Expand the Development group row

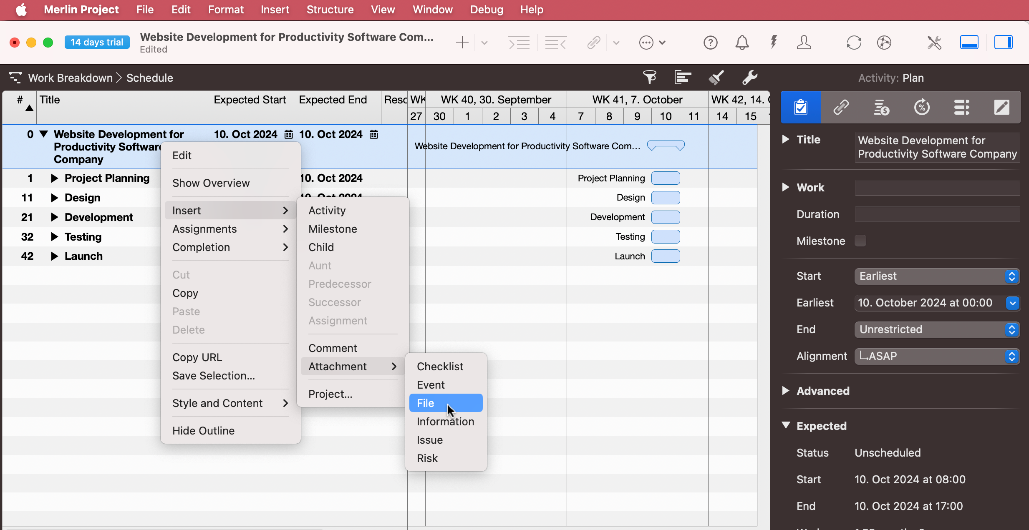coord(54,217)
